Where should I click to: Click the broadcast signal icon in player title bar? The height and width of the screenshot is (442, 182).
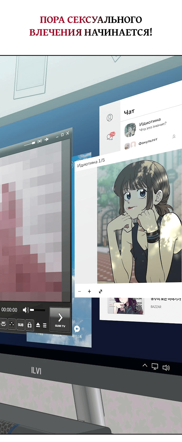(x=40, y=141)
